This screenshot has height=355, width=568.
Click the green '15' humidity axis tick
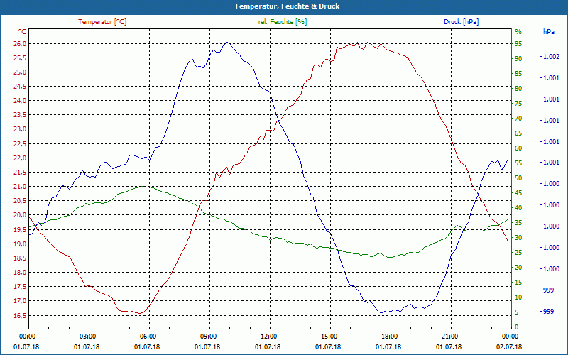tap(518, 283)
